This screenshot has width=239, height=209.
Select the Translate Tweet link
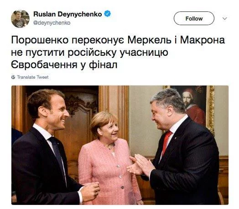(x=33, y=77)
